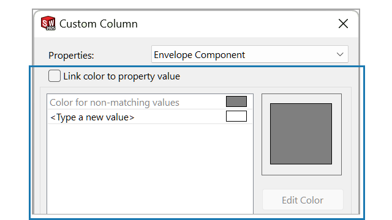Click the large gray color preview square
This screenshot has width=392, height=220.
tap(301, 134)
